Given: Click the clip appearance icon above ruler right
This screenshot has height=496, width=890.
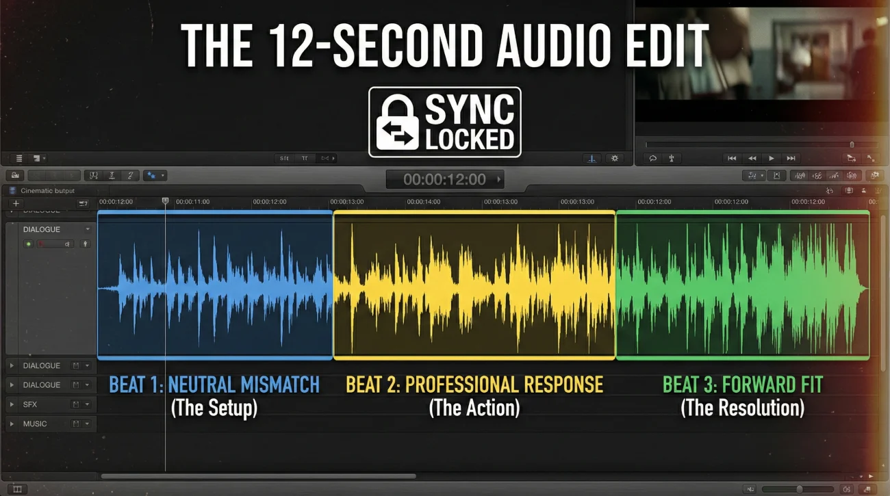Looking at the screenshot, I should click(x=850, y=191).
